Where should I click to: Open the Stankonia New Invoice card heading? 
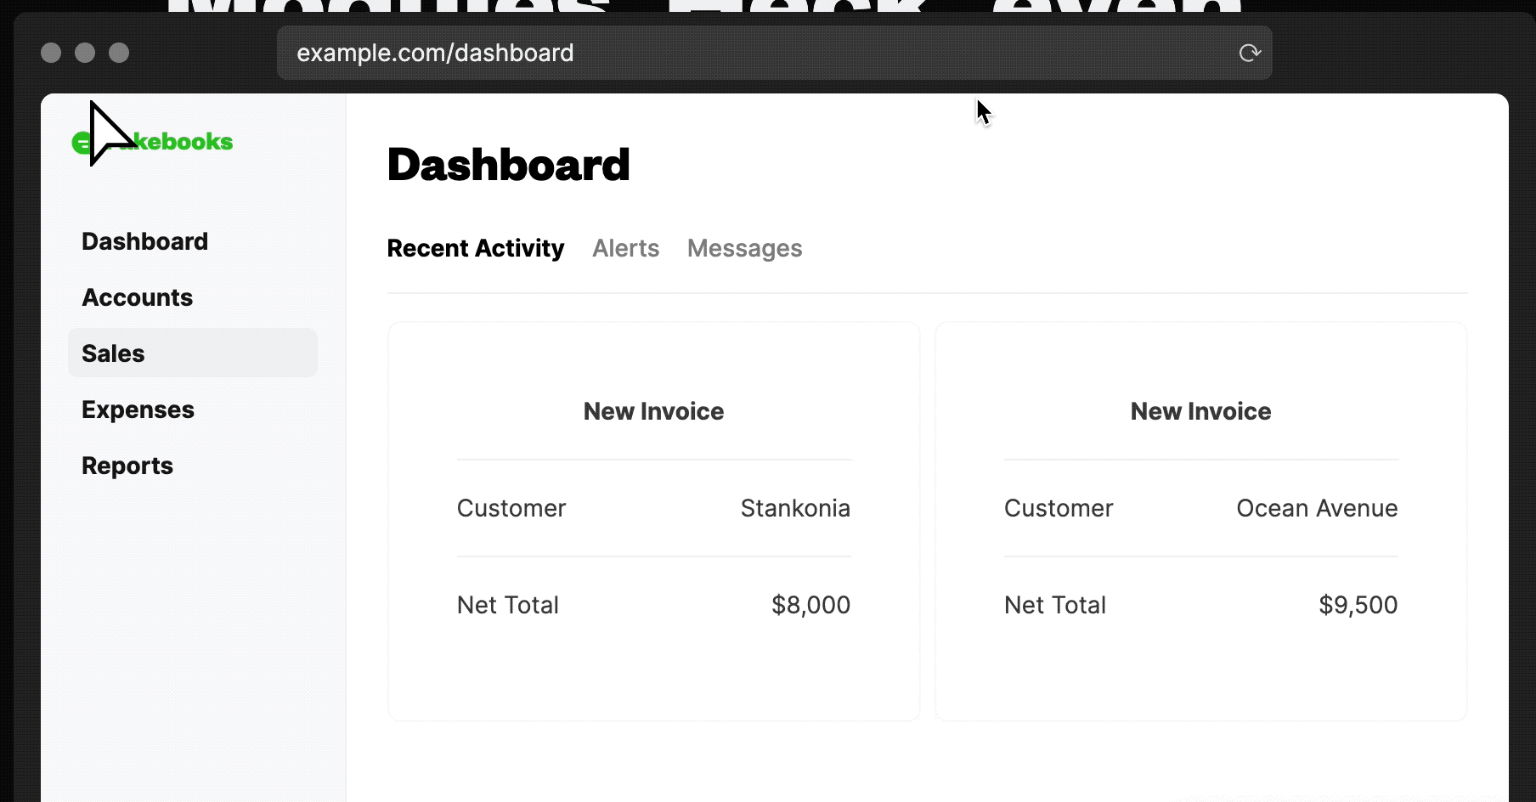(653, 411)
